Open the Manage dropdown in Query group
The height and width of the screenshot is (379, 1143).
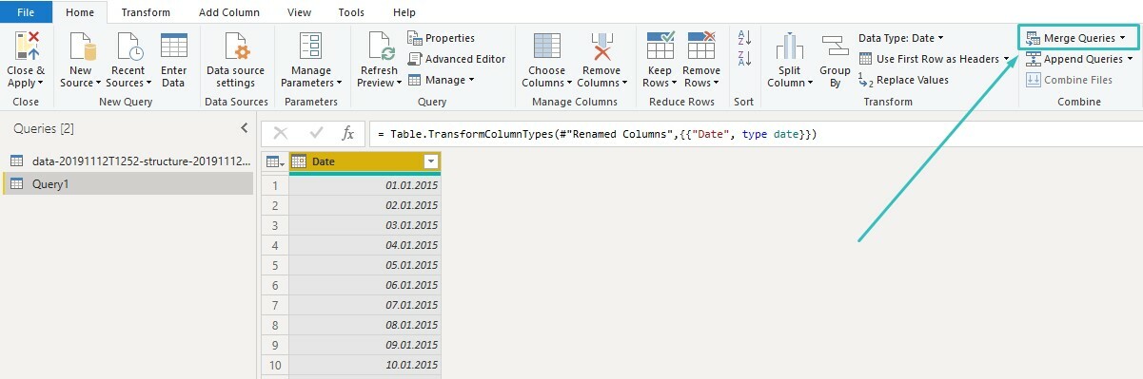tap(441, 80)
